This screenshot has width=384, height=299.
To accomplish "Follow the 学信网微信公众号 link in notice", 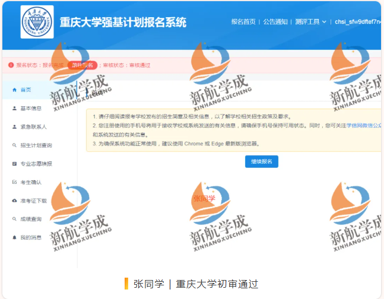I will pos(364,125).
